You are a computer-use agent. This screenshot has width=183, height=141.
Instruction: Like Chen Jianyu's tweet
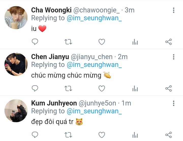[102, 89]
